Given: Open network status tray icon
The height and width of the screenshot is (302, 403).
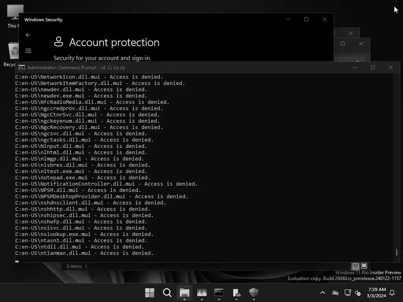Looking at the screenshot, I should click(x=348, y=293).
